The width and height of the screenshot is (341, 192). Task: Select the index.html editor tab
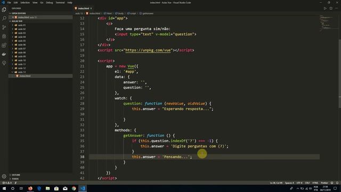tap(84, 9)
